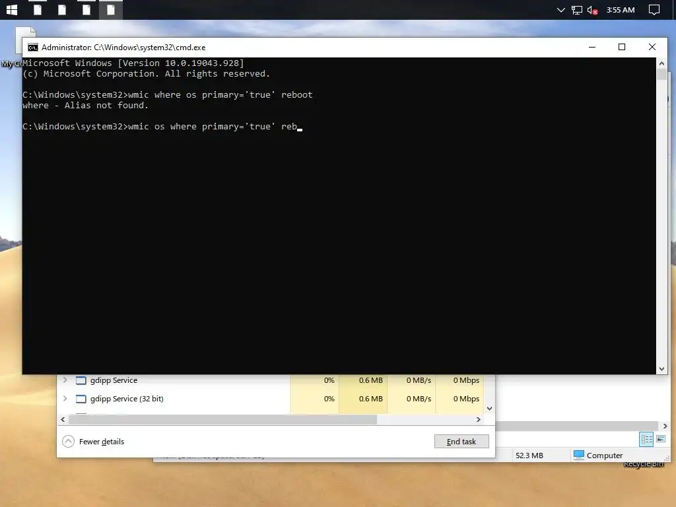Click 0 MB/s disk cell of gdipp Service (32 bit)
The height and width of the screenshot is (507, 676).
tap(411, 399)
